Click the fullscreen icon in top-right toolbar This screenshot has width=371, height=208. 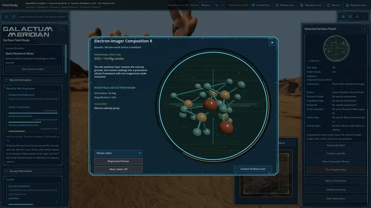364,16
